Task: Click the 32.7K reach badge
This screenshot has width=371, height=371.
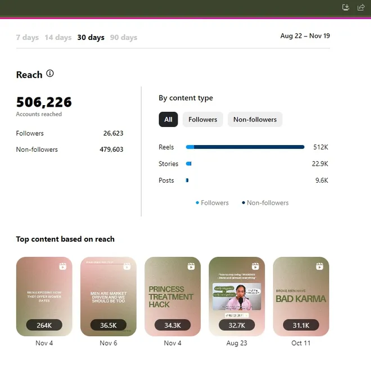Action: [x=237, y=325]
